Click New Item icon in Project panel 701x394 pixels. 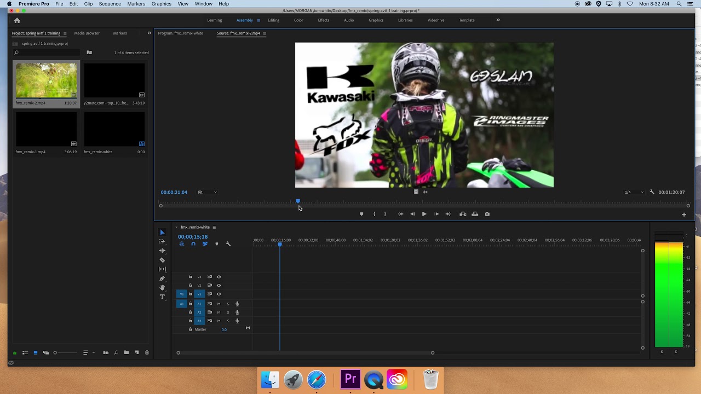pos(137,352)
